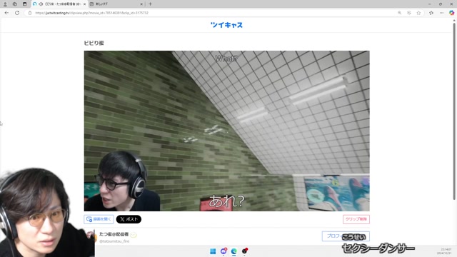457x257 pixels.
Task: Click the zoom magnifier icon in the address bar
Action: point(399,13)
